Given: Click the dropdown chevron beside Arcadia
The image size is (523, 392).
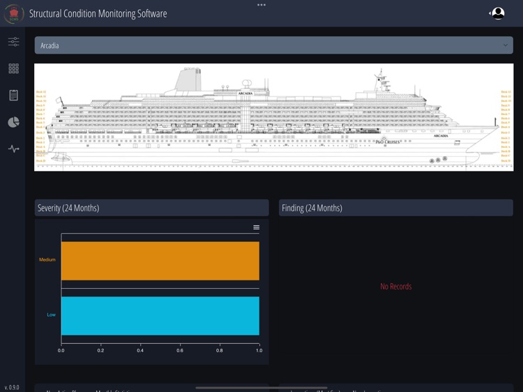Looking at the screenshot, I should tap(506, 45).
